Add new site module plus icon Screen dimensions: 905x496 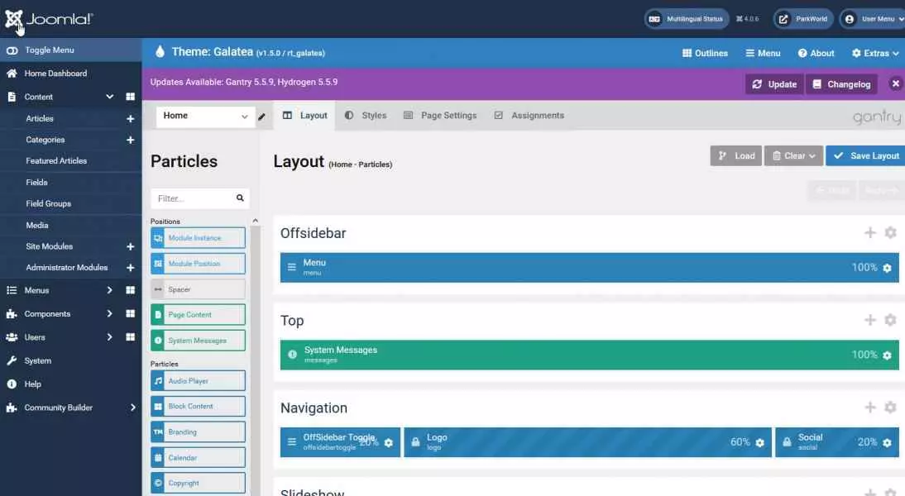(x=131, y=246)
